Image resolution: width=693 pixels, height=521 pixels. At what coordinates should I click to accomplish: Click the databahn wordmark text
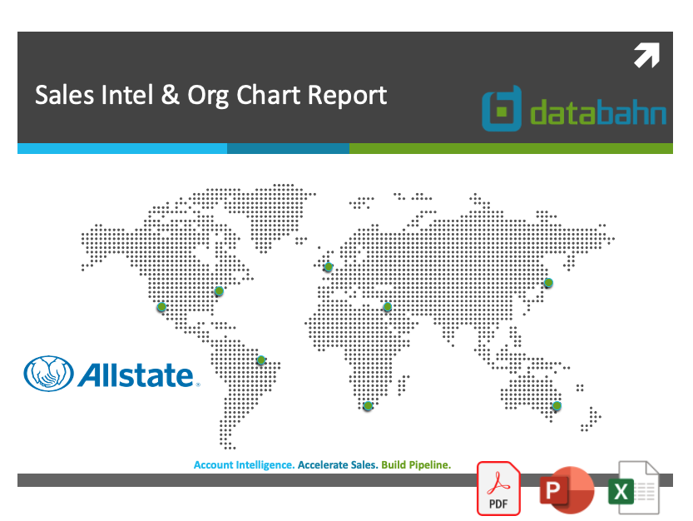598,113
